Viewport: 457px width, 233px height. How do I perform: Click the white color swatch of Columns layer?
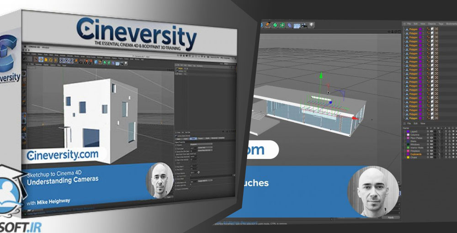pos(408,135)
